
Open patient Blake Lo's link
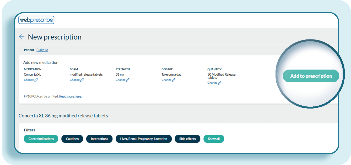tap(42, 50)
